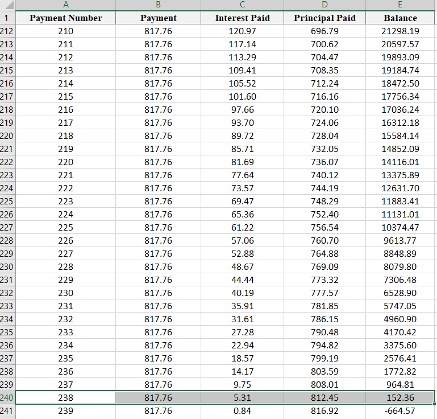Image resolution: width=437 pixels, height=419 pixels.
Task: Select the Payment Number header cell
Action: (x=66, y=18)
